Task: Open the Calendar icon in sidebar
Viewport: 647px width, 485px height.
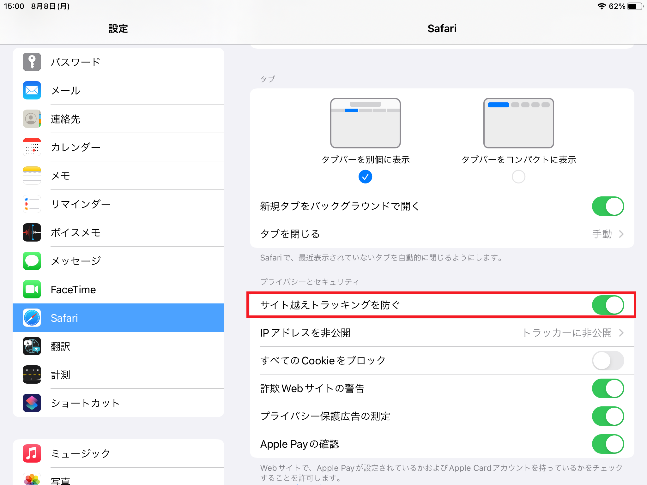Action: coord(32,147)
